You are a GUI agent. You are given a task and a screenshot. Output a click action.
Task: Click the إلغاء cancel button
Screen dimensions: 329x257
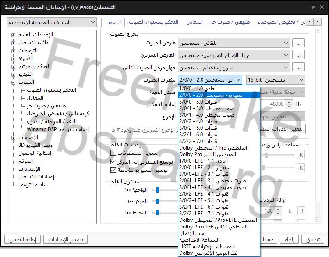(290, 239)
